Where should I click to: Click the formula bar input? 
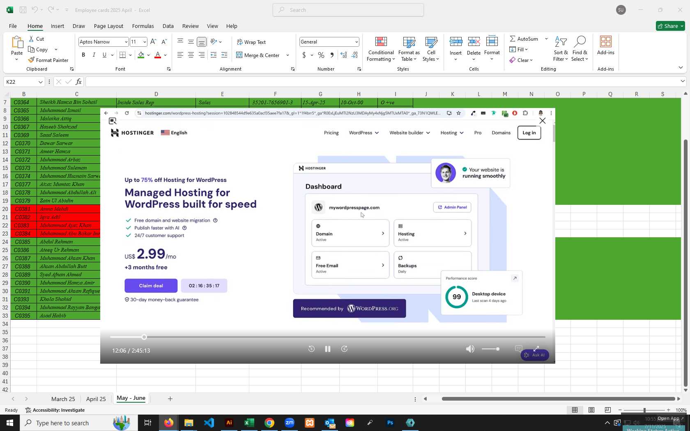coord(382,82)
